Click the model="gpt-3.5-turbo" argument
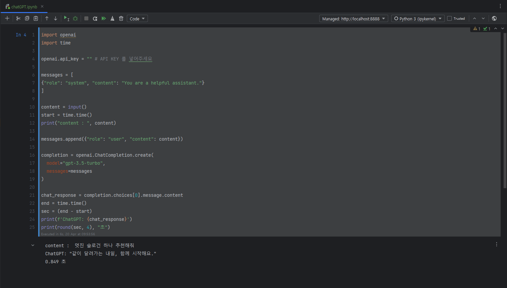The image size is (507, 288). tap(76, 163)
